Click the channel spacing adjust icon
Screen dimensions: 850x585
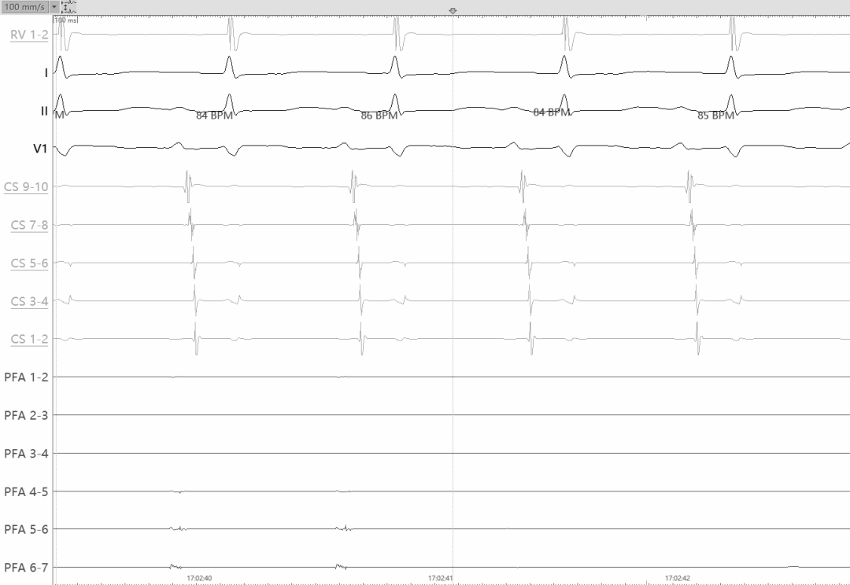(67, 6)
